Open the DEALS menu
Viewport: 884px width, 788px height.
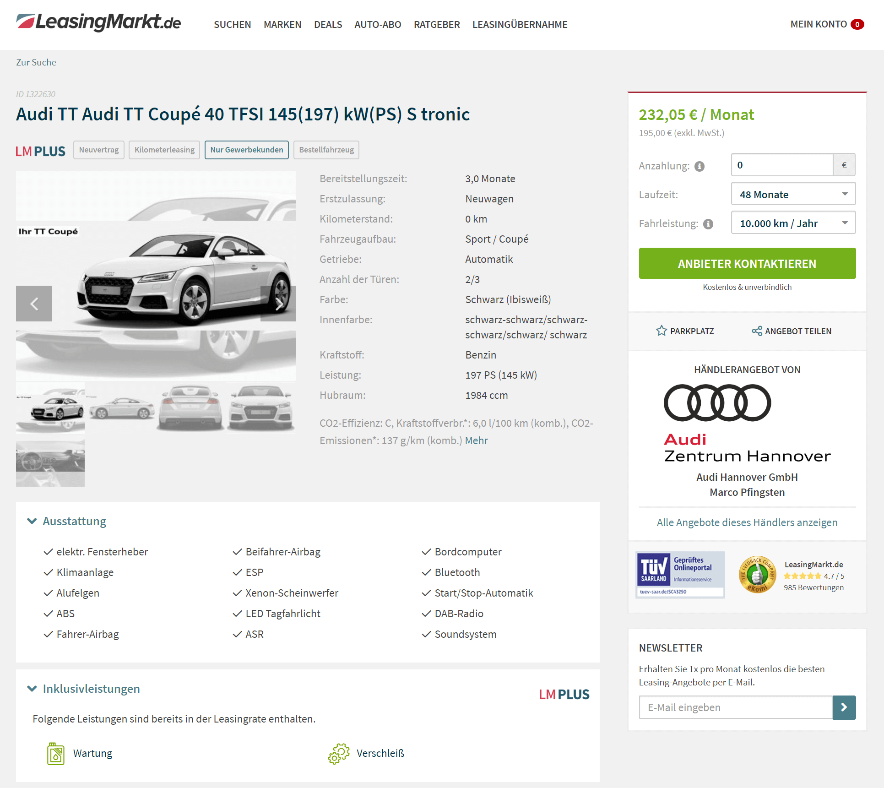[x=328, y=25]
